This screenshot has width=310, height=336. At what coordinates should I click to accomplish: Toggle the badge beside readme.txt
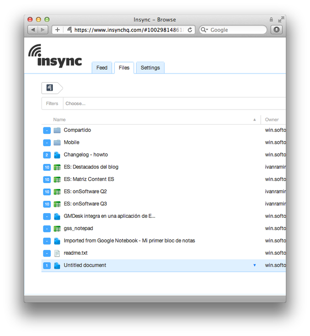(x=47, y=253)
